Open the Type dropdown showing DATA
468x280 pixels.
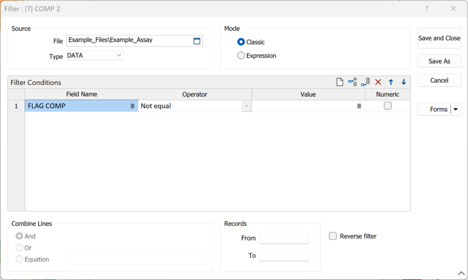click(x=119, y=56)
